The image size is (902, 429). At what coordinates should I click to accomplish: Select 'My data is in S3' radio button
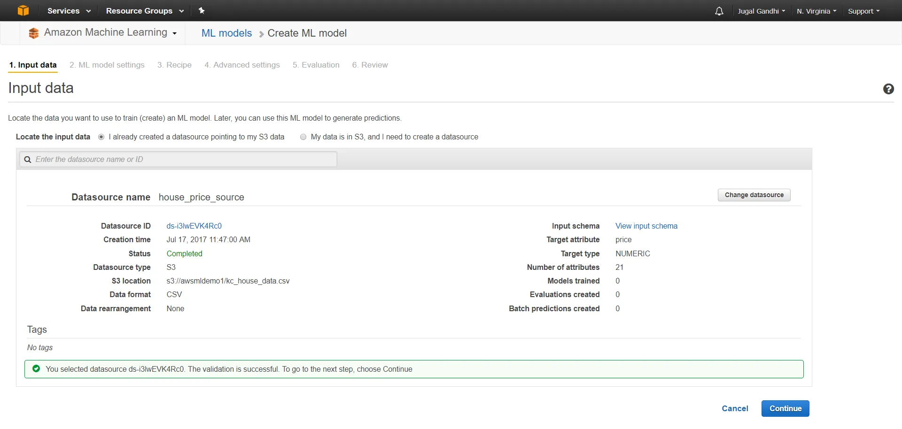(303, 137)
